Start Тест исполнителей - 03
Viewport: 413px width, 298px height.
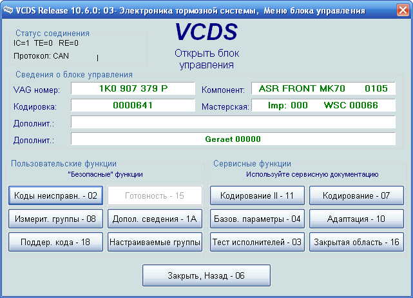[x=257, y=242]
